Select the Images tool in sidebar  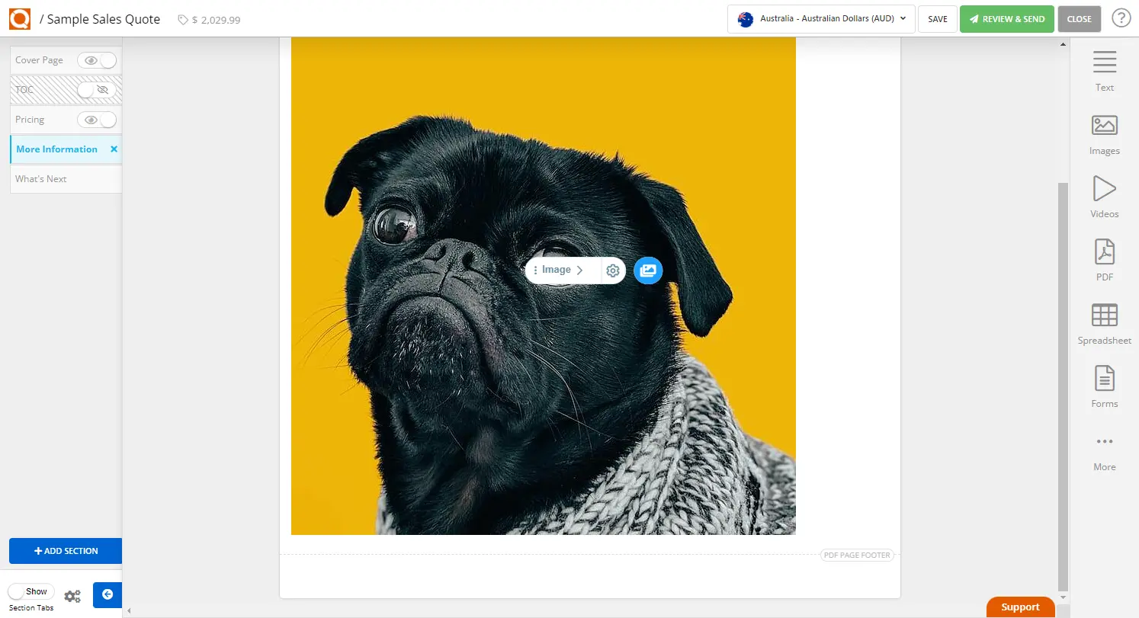click(1104, 134)
